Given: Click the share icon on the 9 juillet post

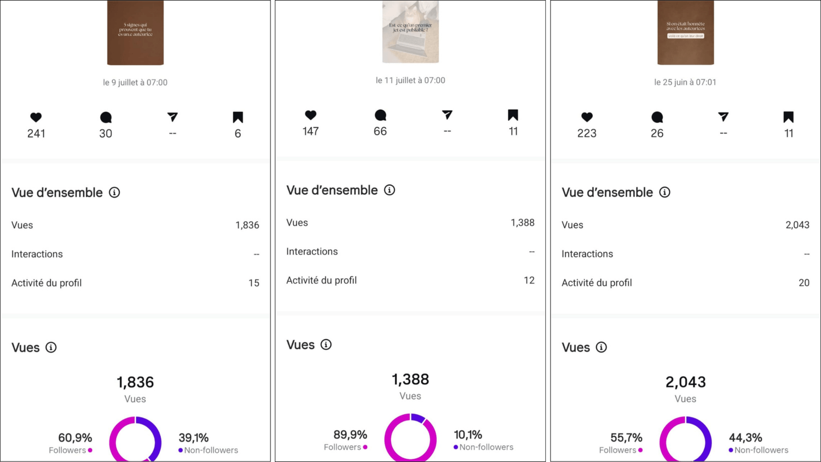Looking at the screenshot, I should point(172,117).
